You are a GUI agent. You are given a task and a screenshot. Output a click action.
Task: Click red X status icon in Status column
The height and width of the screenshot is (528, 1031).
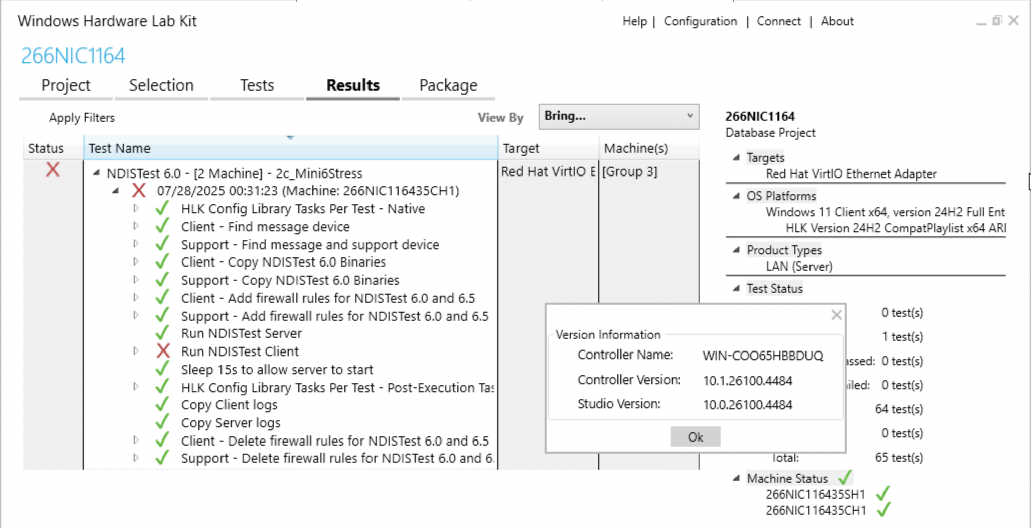(53, 170)
